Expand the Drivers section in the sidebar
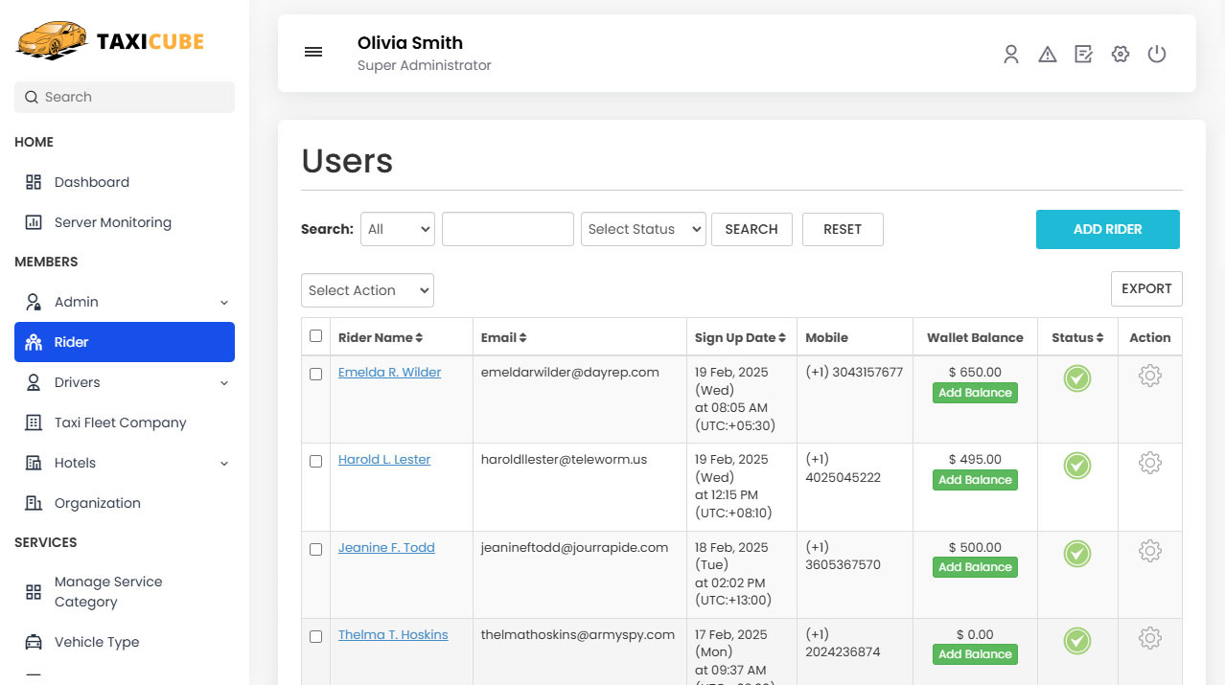The image size is (1225, 685). pyautogui.click(x=222, y=382)
